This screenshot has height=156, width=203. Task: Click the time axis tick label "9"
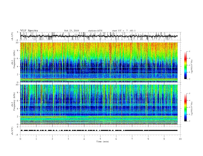pos(164,139)
